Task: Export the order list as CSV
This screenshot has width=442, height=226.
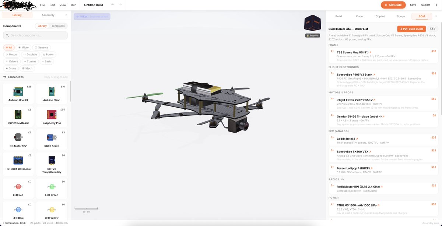Action: pos(433,29)
